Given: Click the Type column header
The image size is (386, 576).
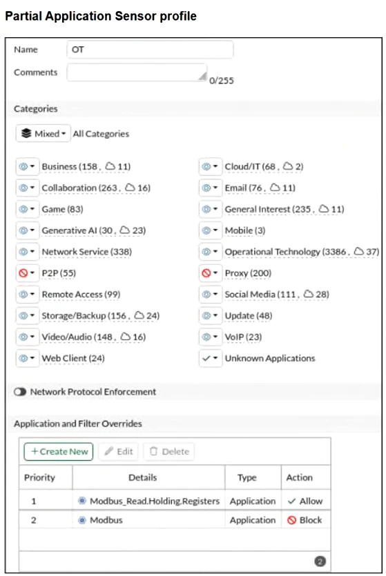Looking at the screenshot, I should (247, 477).
